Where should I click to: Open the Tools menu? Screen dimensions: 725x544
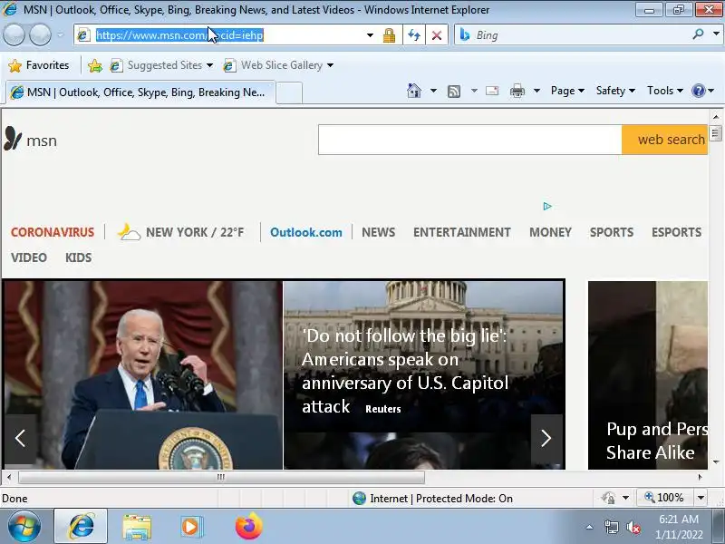[x=665, y=91]
